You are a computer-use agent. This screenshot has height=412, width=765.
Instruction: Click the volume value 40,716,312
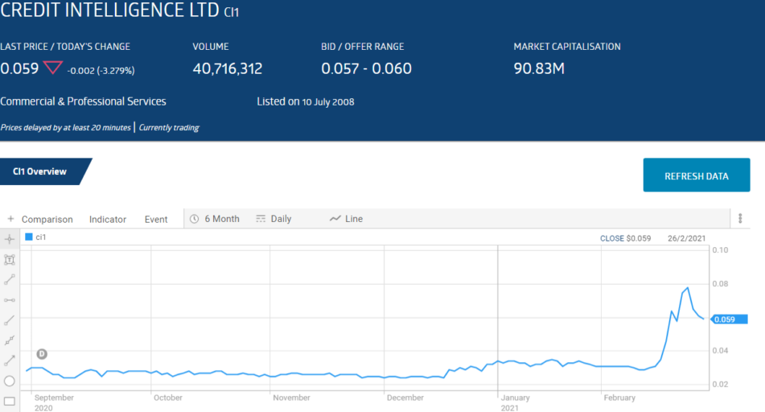tap(228, 68)
